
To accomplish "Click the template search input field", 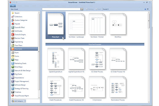I will [x=61, y=9].
